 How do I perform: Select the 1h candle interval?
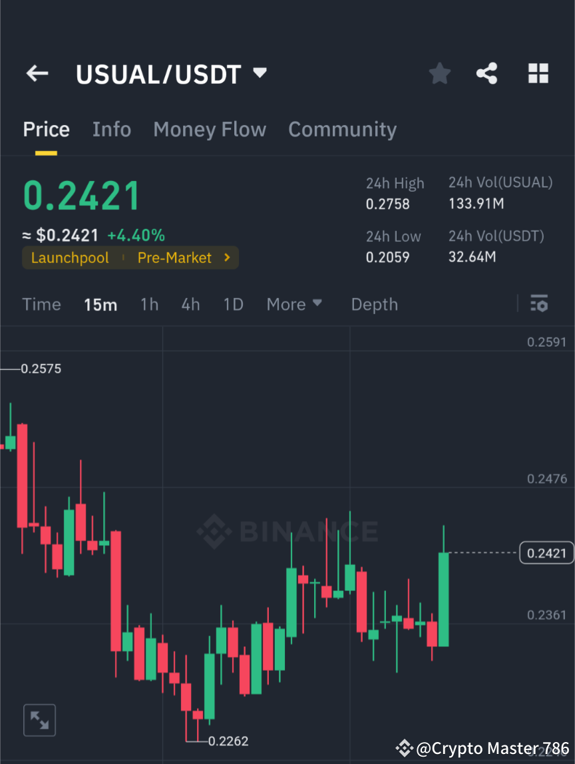pos(149,304)
